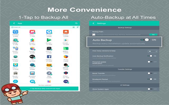This screenshot has height=105, width=169.
Task: Check the Select All checkbox
Action: pos(12,27)
